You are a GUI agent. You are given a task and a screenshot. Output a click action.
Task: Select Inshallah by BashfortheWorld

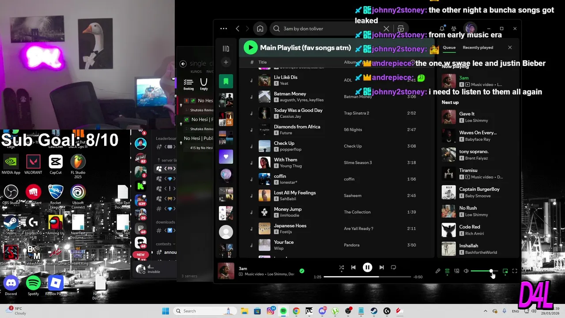(479, 249)
